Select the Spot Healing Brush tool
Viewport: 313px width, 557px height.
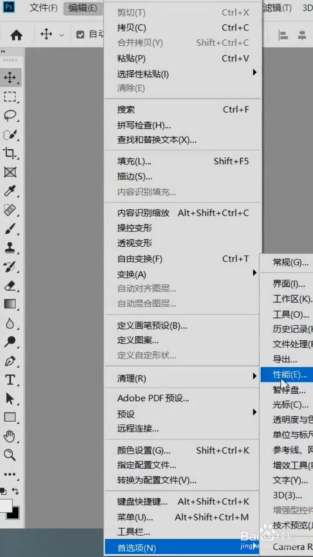(10, 210)
